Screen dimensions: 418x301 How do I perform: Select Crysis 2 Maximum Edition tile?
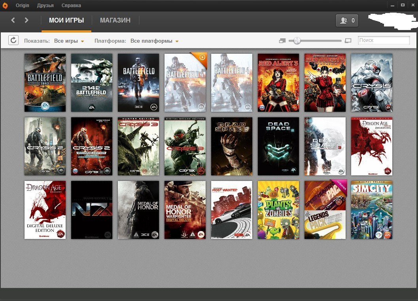92,146
